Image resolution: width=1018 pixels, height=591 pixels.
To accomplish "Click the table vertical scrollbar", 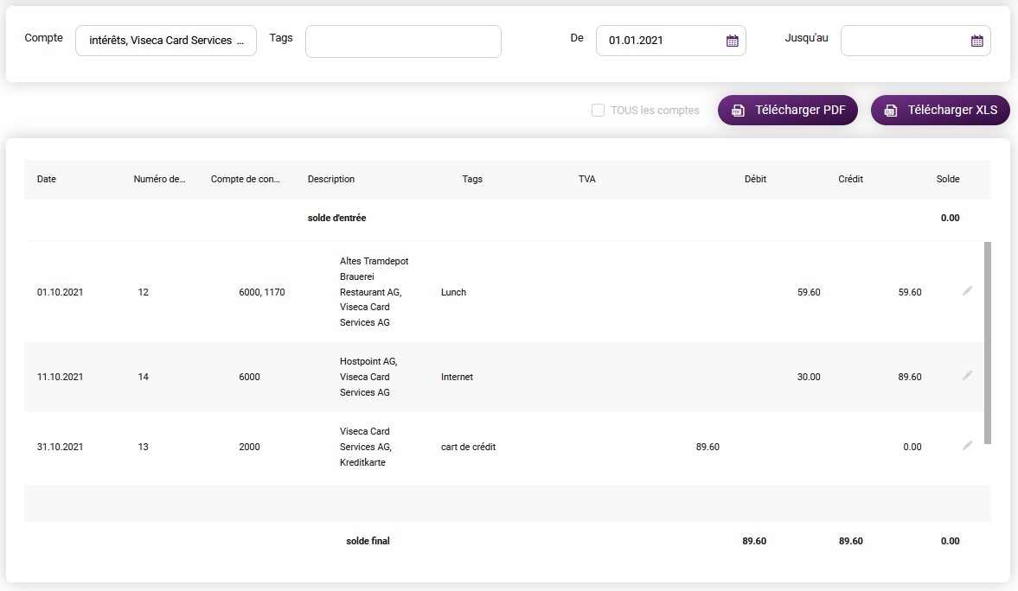I will tap(988, 343).
